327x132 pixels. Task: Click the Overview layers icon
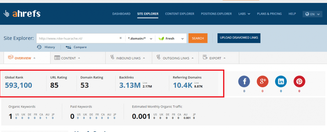11,58
